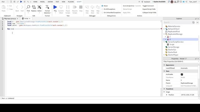
Task: Click Toggle Comment action
Action: coord(148,6)
